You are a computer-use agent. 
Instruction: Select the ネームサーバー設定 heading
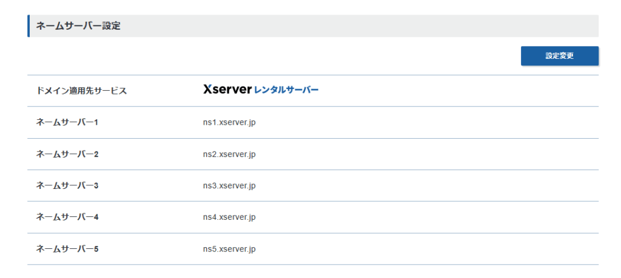coord(78,26)
